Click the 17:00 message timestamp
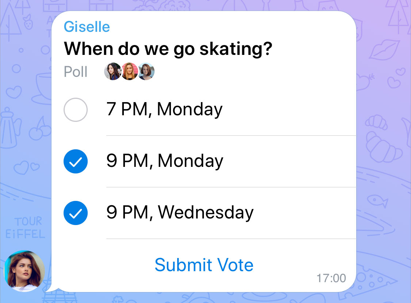411x303 pixels. click(332, 278)
